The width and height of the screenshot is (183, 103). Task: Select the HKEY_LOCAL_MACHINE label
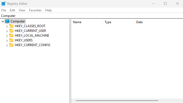pos(32,35)
